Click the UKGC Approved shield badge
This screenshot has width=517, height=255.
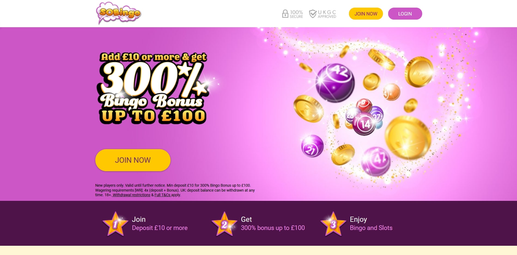[x=323, y=14]
